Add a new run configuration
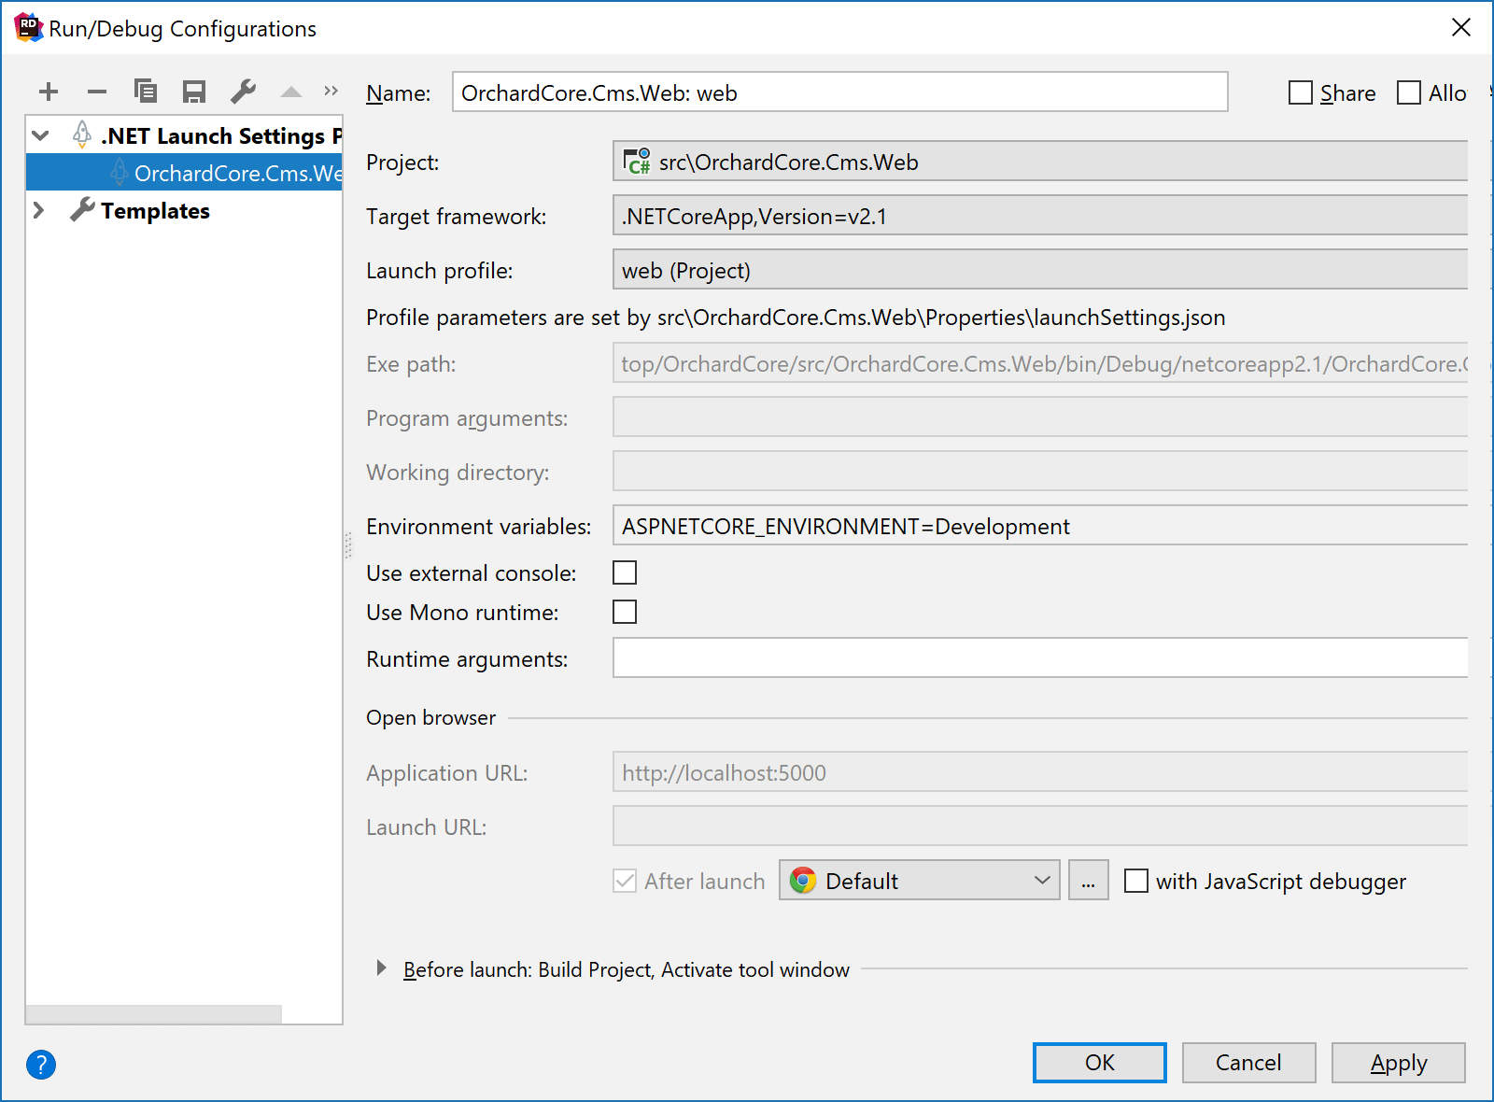This screenshot has height=1102, width=1494. click(49, 92)
